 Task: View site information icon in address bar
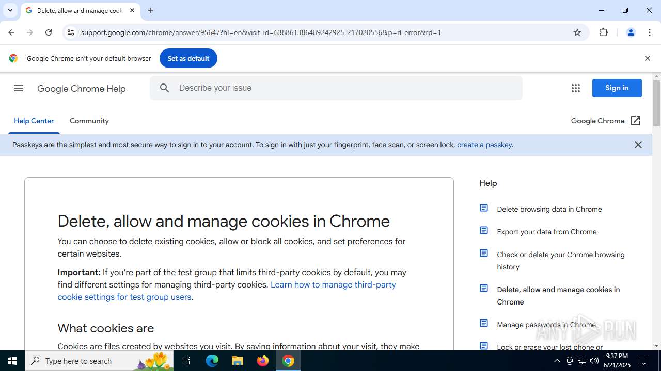point(71,32)
